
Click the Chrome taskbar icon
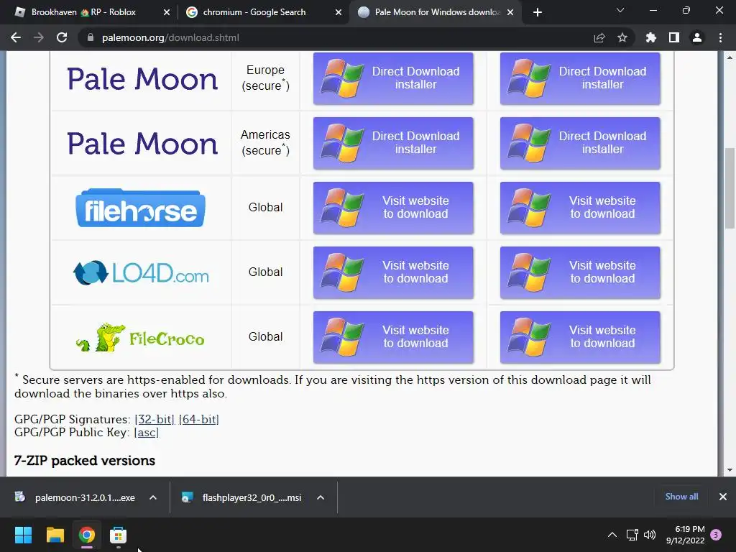(87, 535)
